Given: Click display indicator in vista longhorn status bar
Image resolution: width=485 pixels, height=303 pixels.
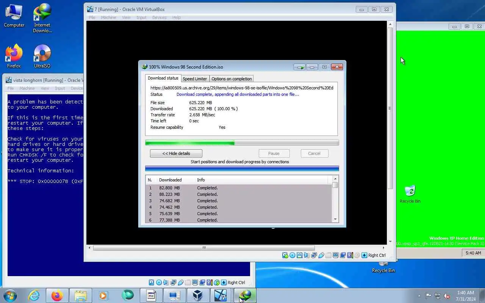Looking at the screenshot, I should [195, 283].
